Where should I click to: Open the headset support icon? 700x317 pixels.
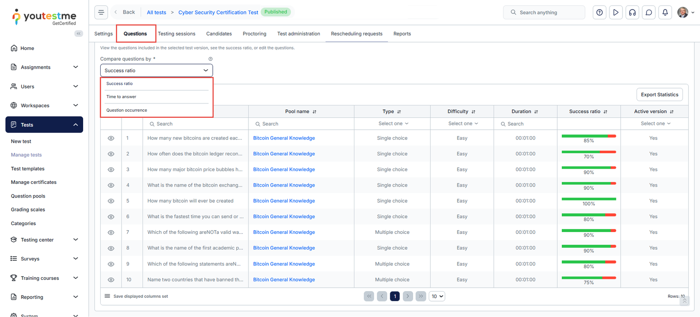[x=632, y=12]
